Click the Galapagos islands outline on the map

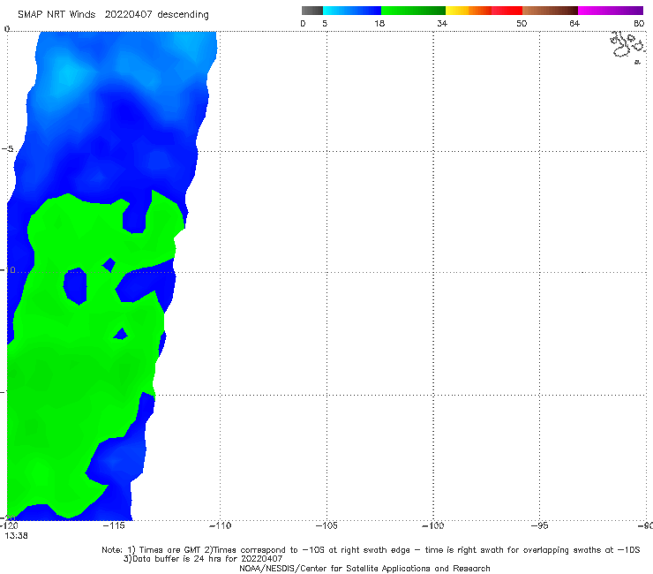coord(627,47)
